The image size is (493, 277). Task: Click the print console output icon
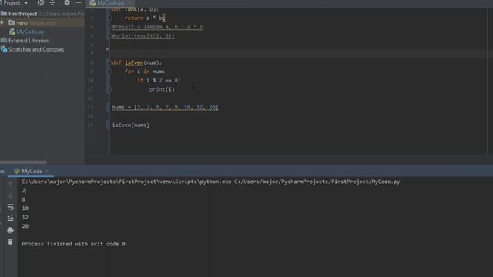(10, 230)
